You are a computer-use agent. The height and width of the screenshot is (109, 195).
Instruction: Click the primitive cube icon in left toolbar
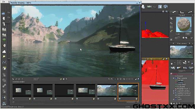click(x=4, y=68)
